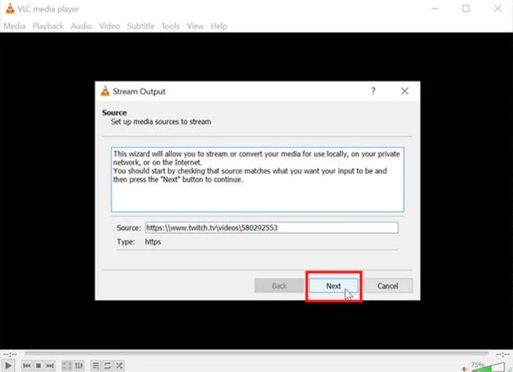Toggle the playlist view icon
Image resolution: width=513 pixels, height=372 pixels.
95,365
